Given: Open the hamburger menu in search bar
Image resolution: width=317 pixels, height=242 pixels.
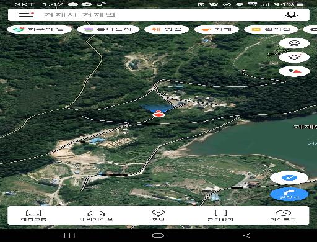Looking at the screenshot, I should (26, 14).
